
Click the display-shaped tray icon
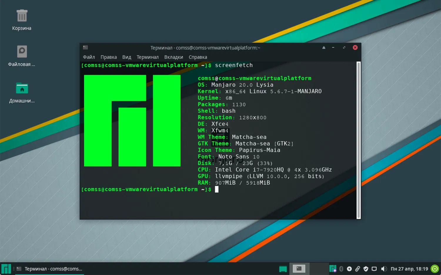[374, 269]
